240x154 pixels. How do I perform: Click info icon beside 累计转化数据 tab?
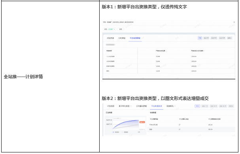click(131, 106)
